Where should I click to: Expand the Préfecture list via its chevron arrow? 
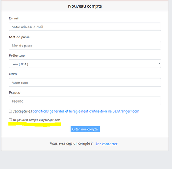[158, 64]
